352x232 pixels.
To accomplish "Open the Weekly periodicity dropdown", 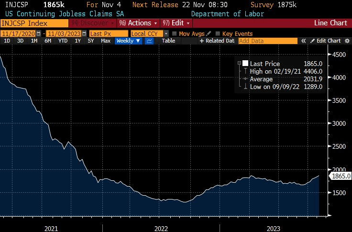I will tap(129, 41).
